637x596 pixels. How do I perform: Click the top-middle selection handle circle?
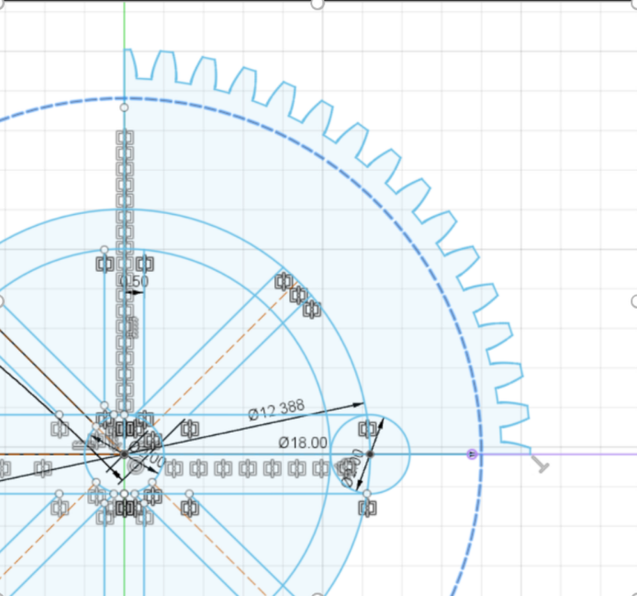tap(318, 4)
